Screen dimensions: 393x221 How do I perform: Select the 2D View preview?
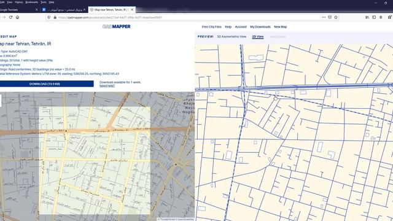pos(258,37)
